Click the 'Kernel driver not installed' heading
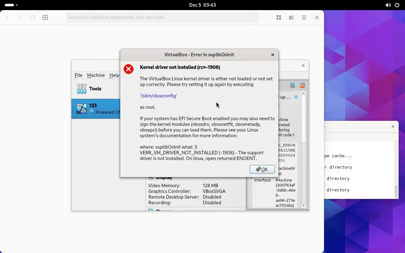Image resolution: width=405 pixels, height=253 pixels. coord(180,67)
